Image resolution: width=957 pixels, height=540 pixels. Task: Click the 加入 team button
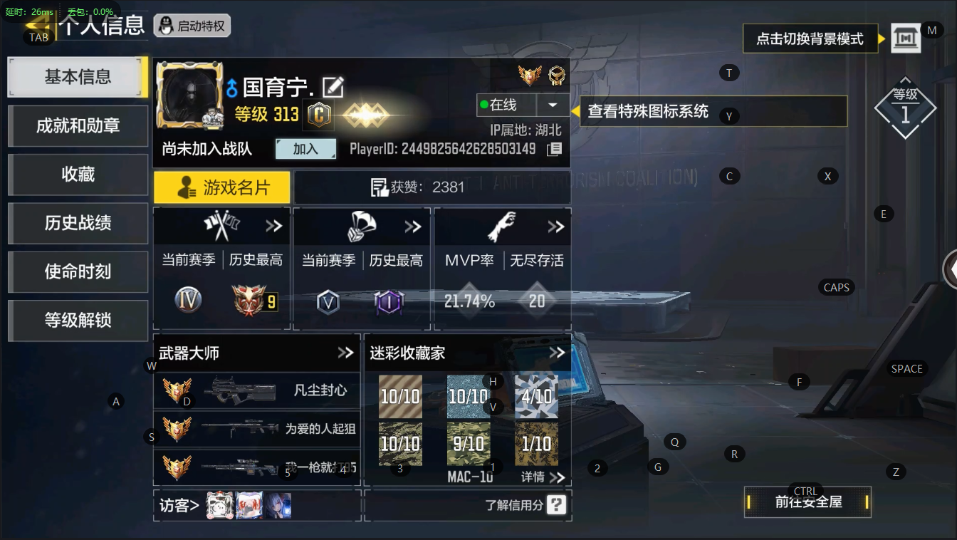305,149
